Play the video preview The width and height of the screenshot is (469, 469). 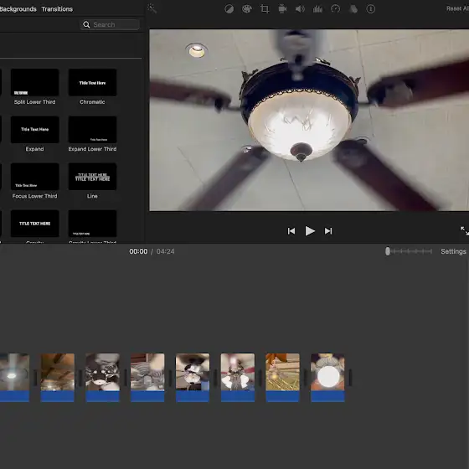(x=310, y=231)
